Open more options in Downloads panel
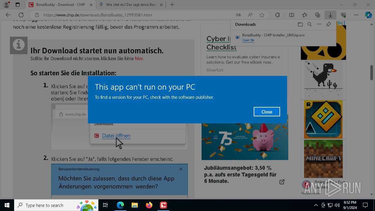Screen dimensions: 375x211 pyautogui.click(x=319, y=24)
